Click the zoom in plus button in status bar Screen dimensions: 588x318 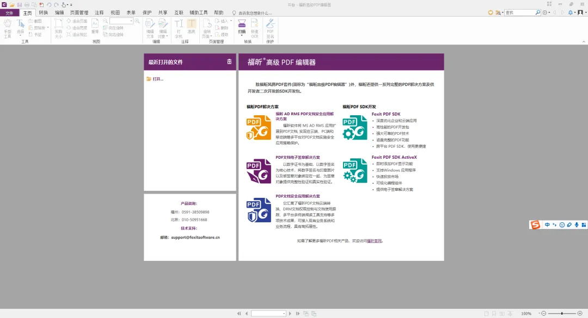580,313
